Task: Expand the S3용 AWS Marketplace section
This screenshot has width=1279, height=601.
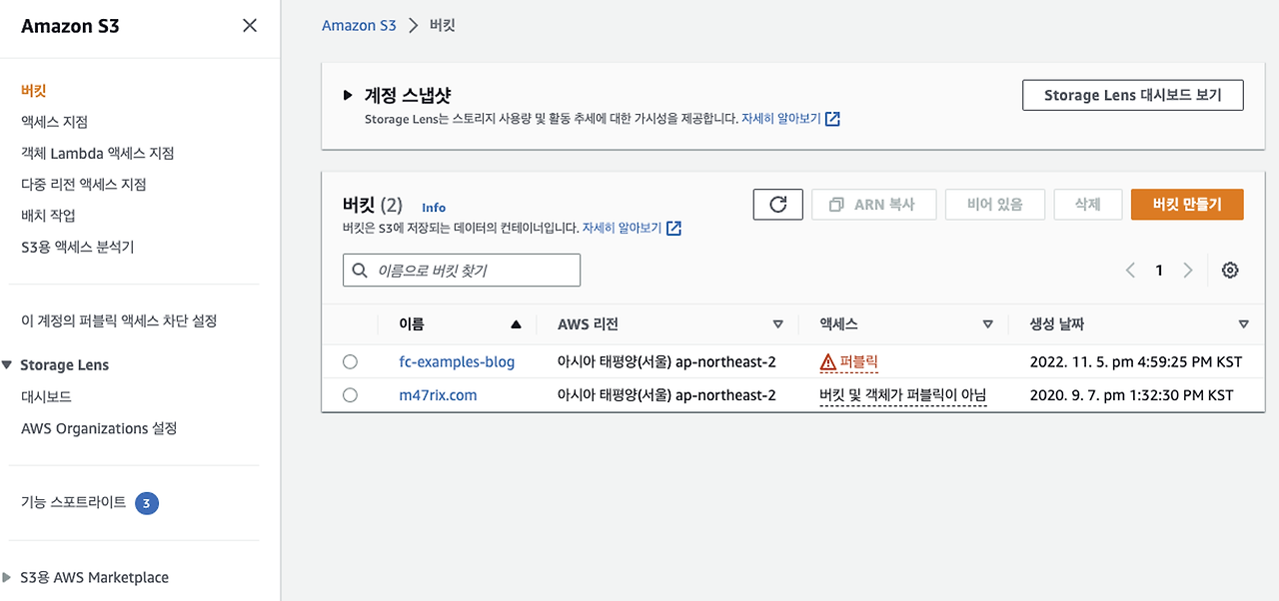Action: [x=8, y=577]
